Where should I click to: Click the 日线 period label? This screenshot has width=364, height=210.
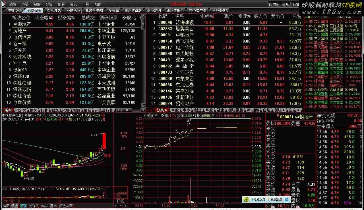[x=121, y=201]
